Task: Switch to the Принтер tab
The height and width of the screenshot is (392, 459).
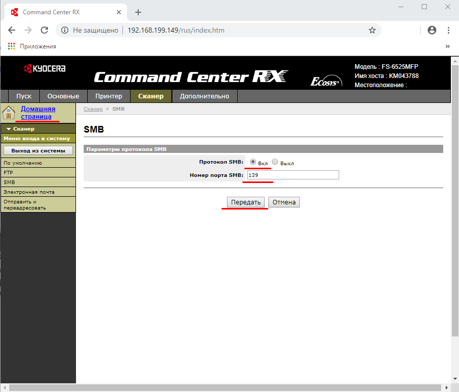Action: point(109,96)
